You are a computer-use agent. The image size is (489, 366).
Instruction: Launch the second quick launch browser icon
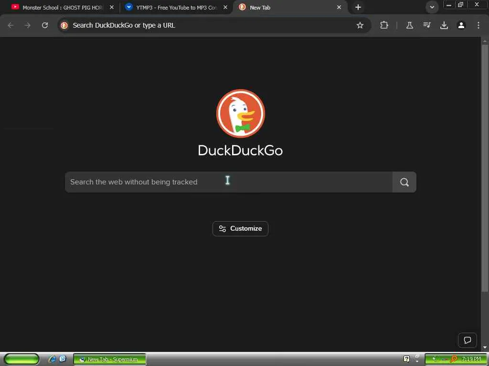coord(63,359)
